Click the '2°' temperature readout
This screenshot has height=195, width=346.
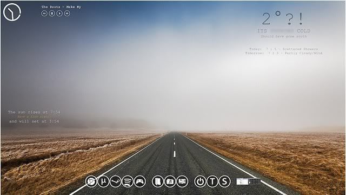pyautogui.click(x=271, y=18)
